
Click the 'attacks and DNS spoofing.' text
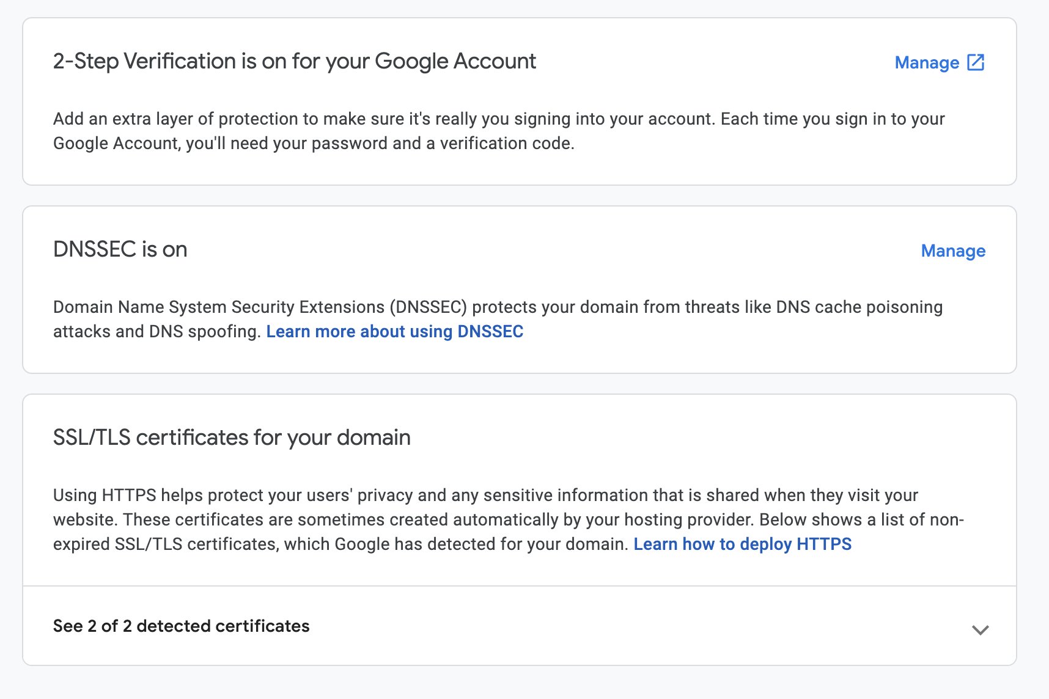coord(156,331)
